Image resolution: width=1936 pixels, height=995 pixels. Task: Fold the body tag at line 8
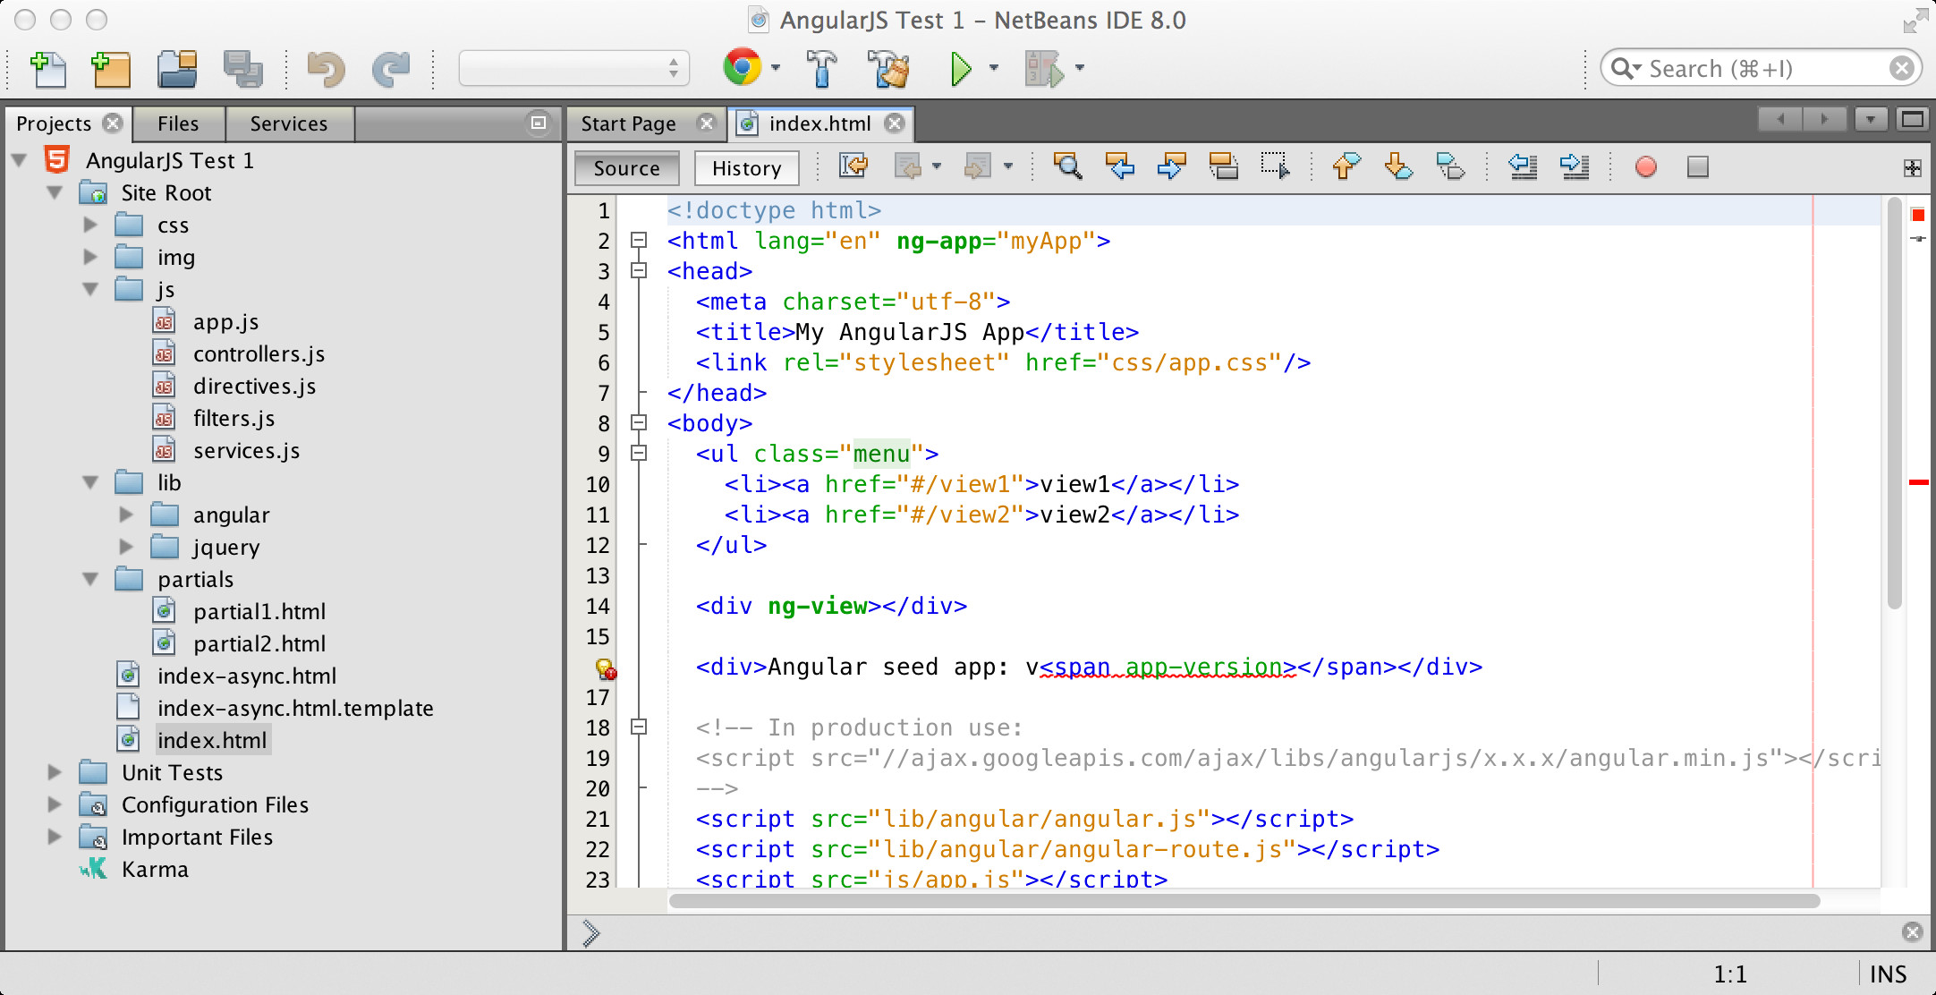(x=639, y=423)
